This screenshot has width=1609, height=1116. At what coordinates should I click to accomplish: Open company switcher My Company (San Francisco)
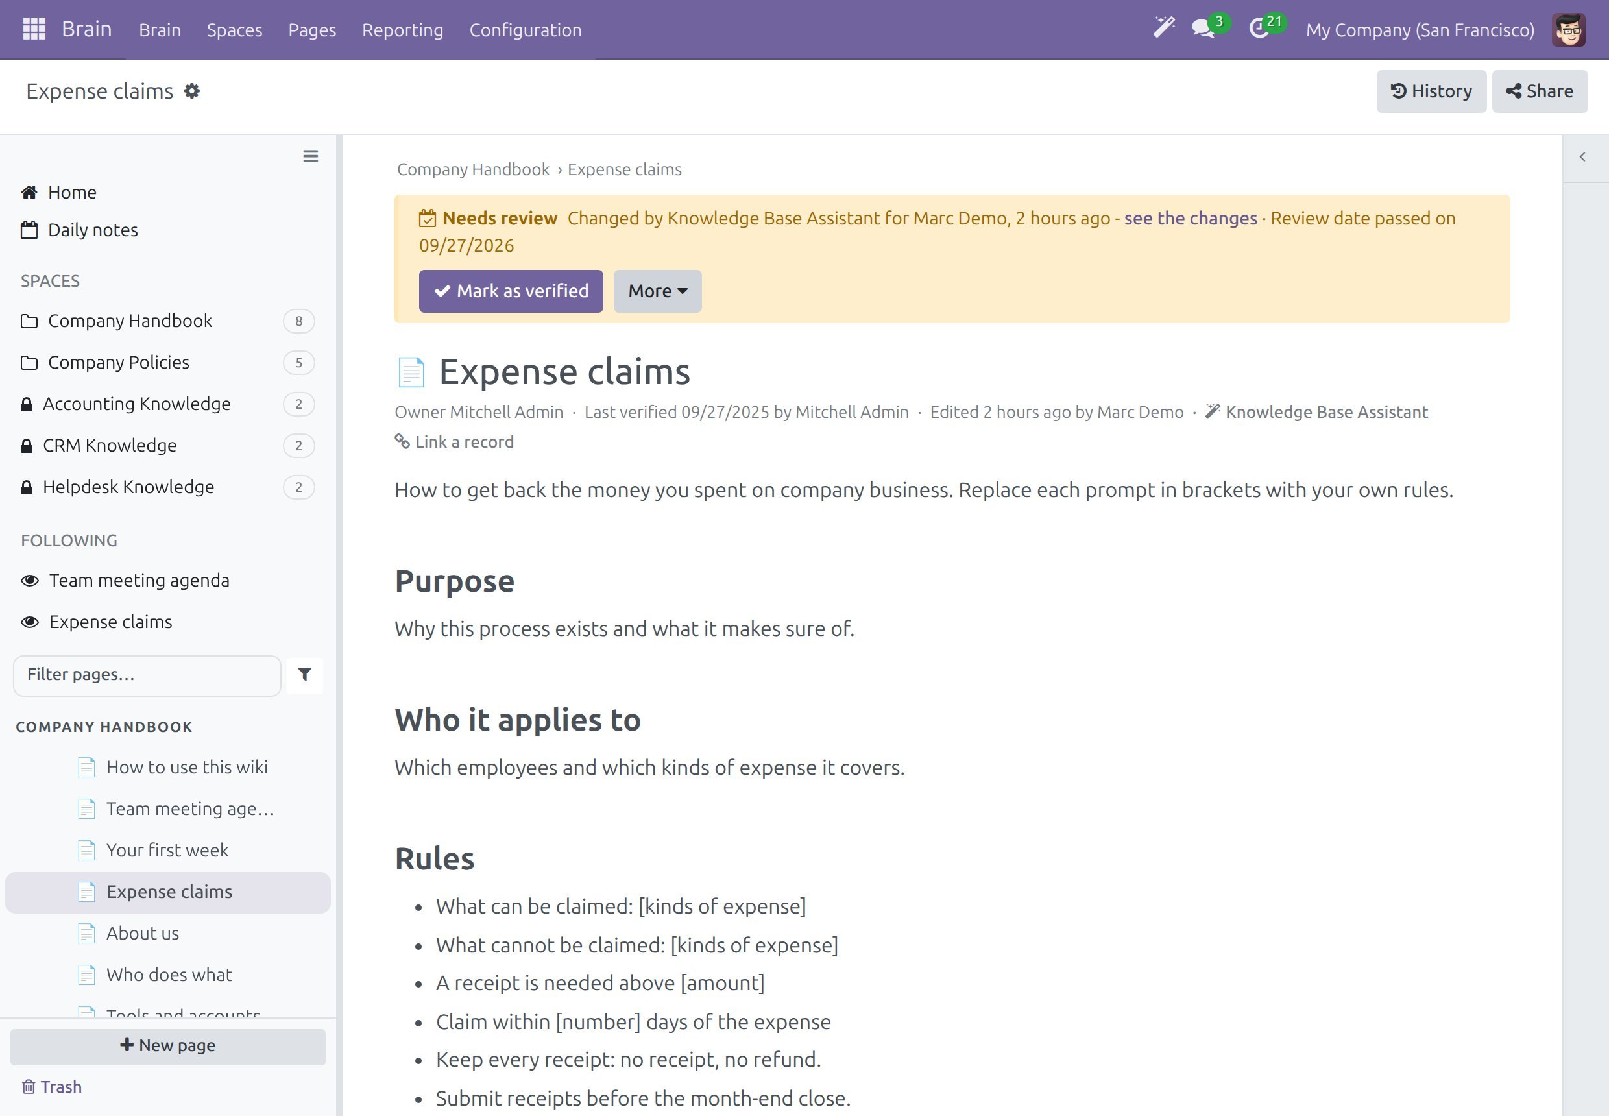tap(1420, 30)
